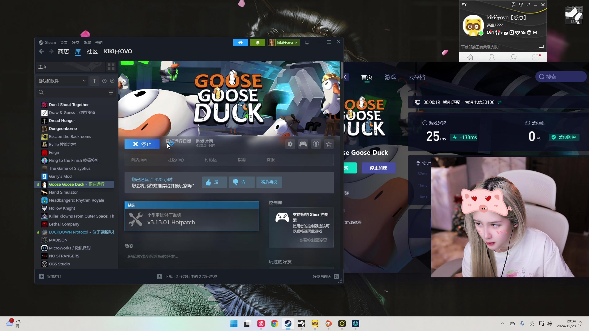Open the 下载 downloads status bar
589x331 pixels.
tap(187, 276)
